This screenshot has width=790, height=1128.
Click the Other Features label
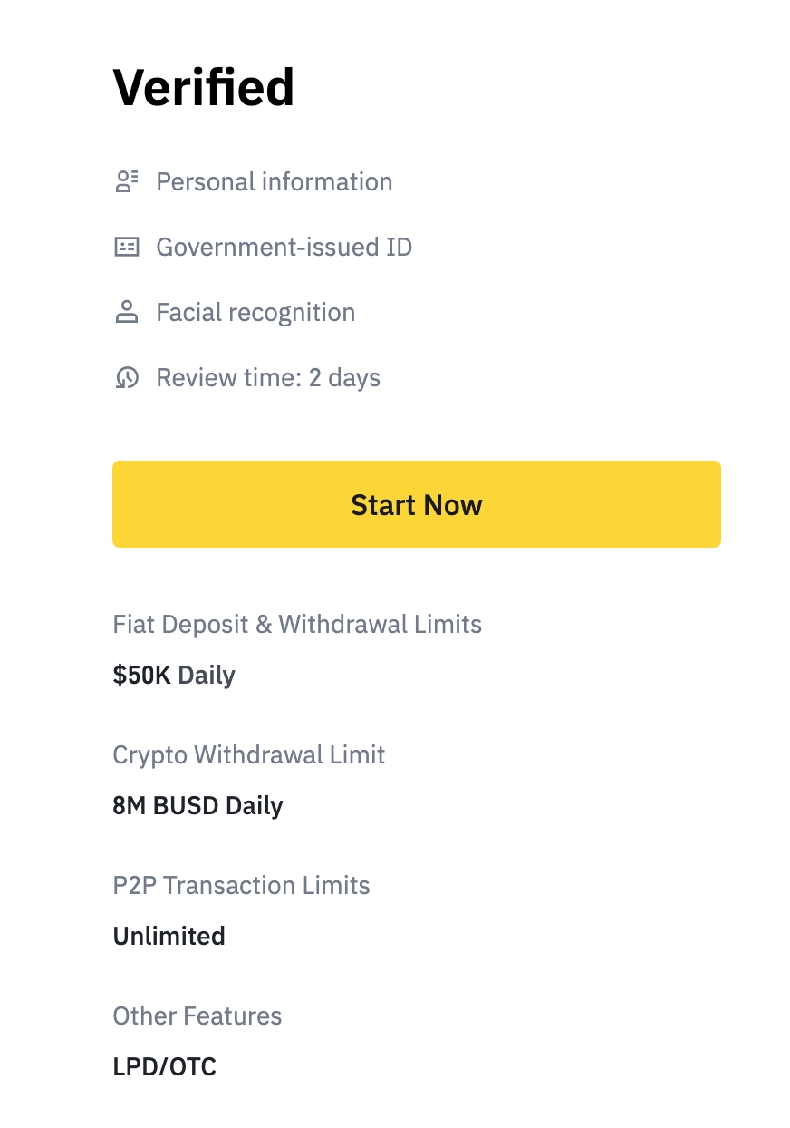pyautogui.click(x=197, y=1016)
